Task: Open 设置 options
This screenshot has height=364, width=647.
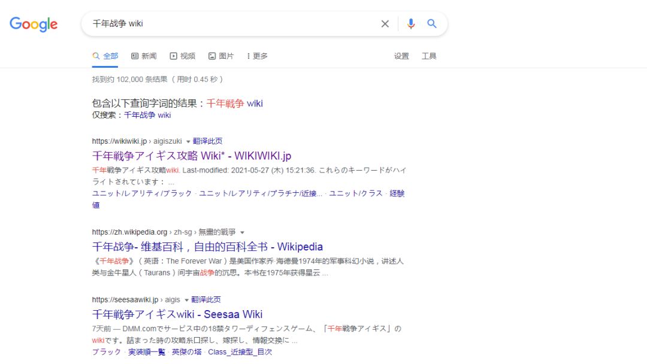Action: pyautogui.click(x=401, y=56)
